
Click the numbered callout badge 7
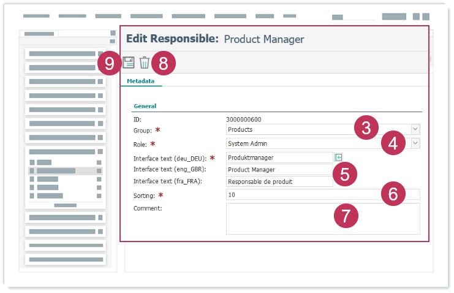tap(346, 215)
